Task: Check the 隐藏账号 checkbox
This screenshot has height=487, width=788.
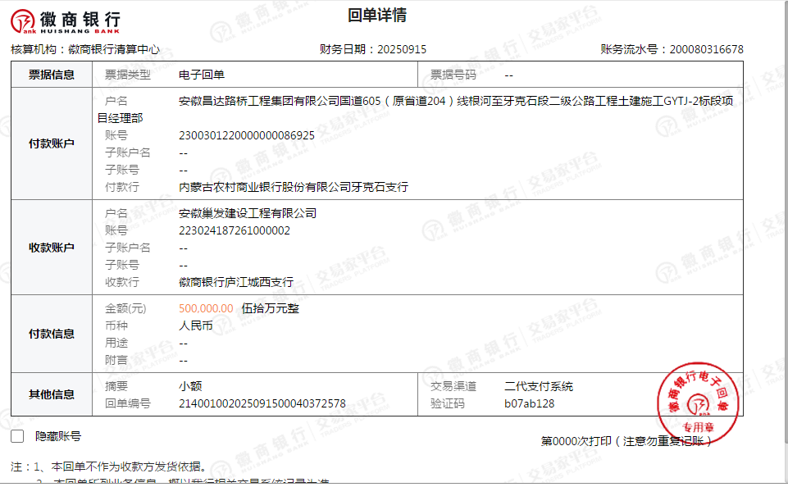Action: tap(17, 437)
